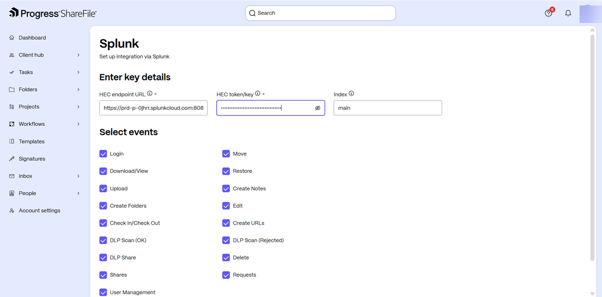602x297 pixels.
Task: Click the Progress ShareFile logo
Action: [53, 13]
